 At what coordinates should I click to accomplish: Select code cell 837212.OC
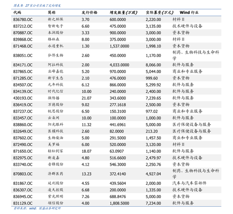click(23, 26)
